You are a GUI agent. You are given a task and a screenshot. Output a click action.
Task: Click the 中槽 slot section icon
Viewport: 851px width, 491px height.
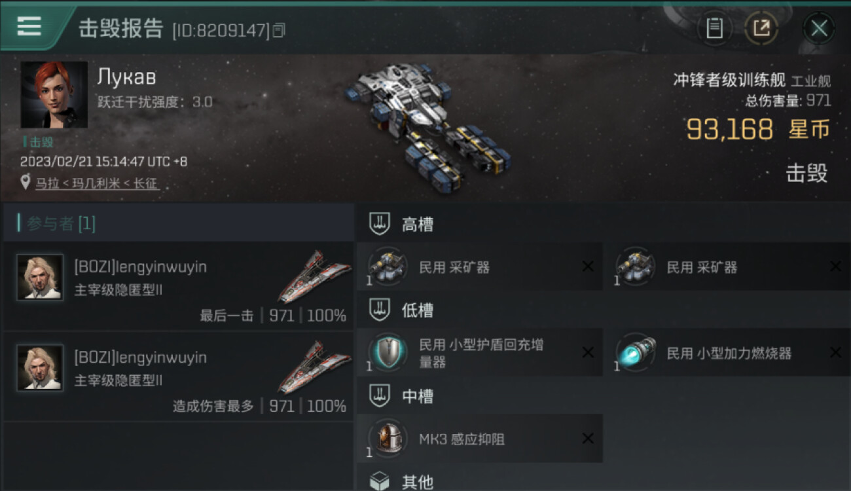tap(380, 395)
